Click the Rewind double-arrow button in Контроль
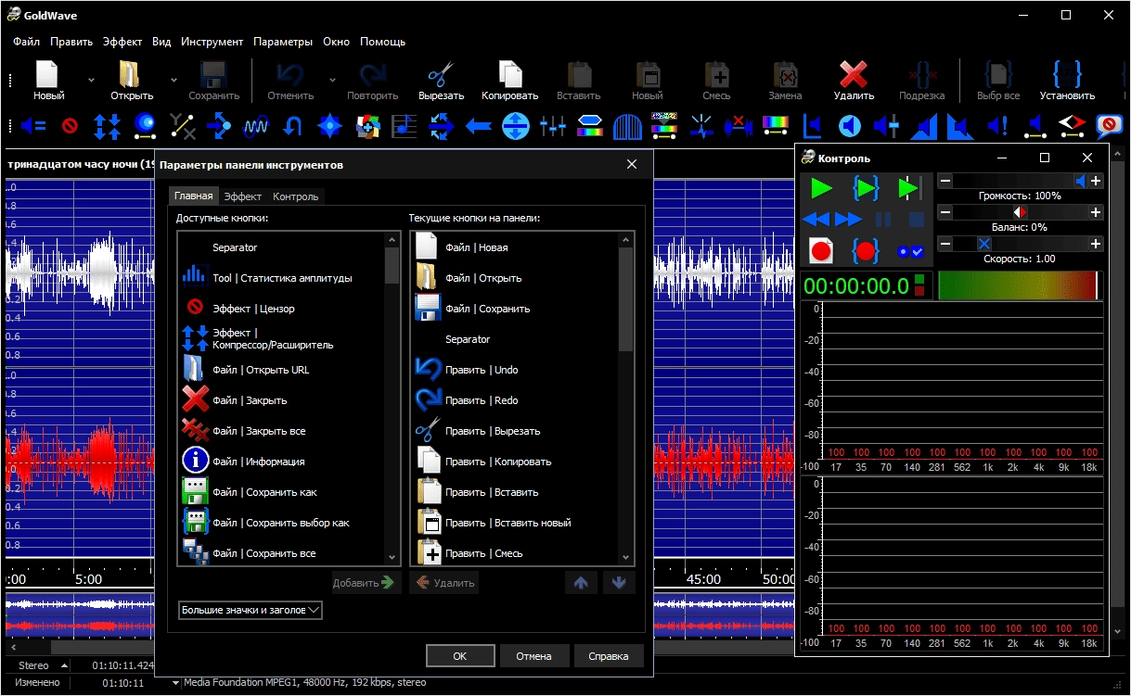This screenshot has width=1131, height=696. pyautogui.click(x=816, y=220)
